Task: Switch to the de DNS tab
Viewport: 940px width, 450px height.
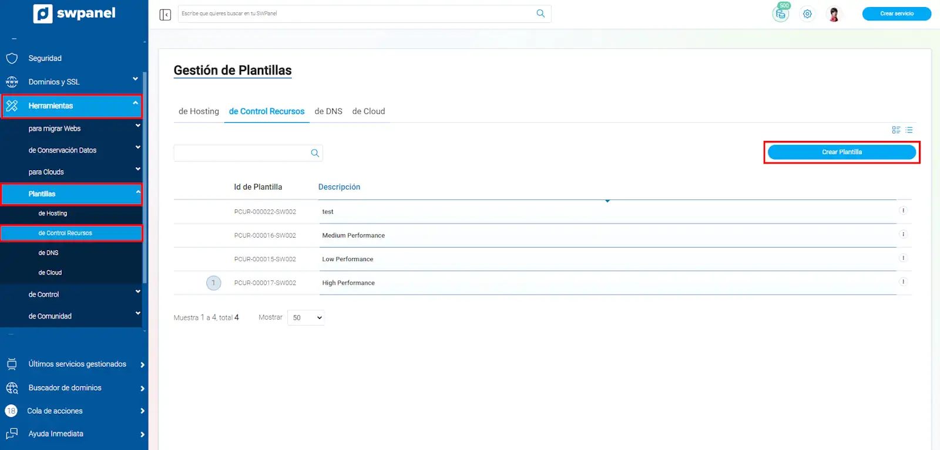Action: pos(328,111)
